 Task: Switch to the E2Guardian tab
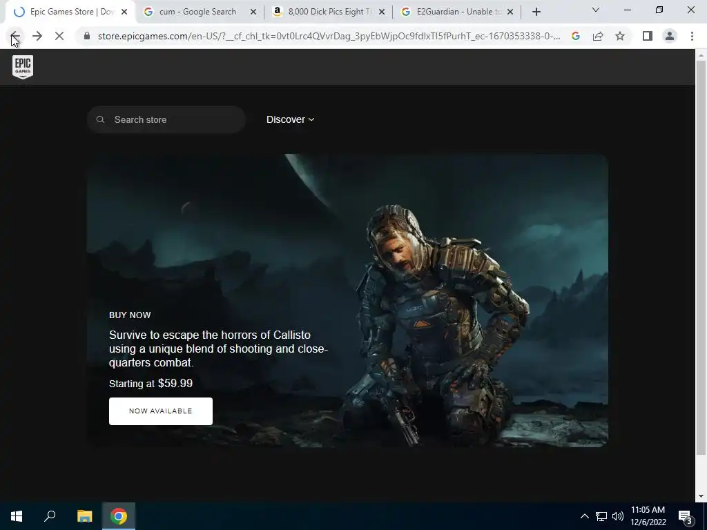point(458,12)
